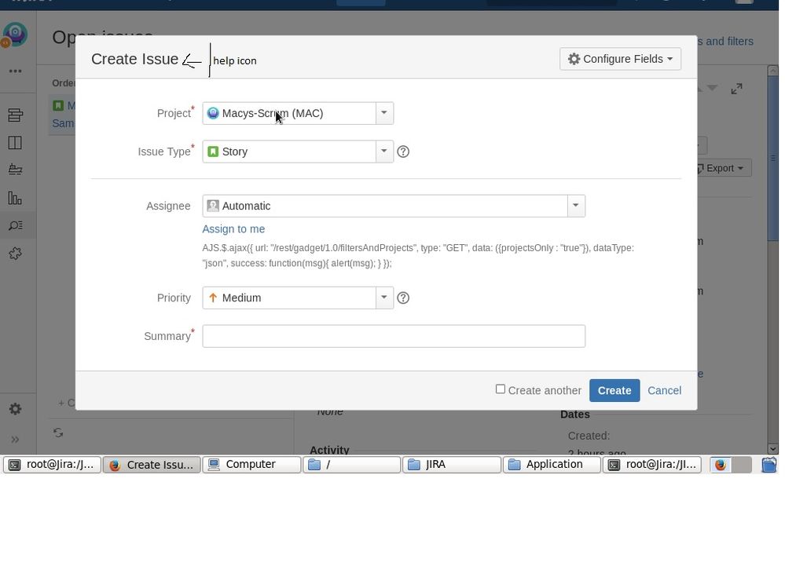View Reports with the bar chart icon
This screenshot has height=588, width=785.
tap(15, 198)
